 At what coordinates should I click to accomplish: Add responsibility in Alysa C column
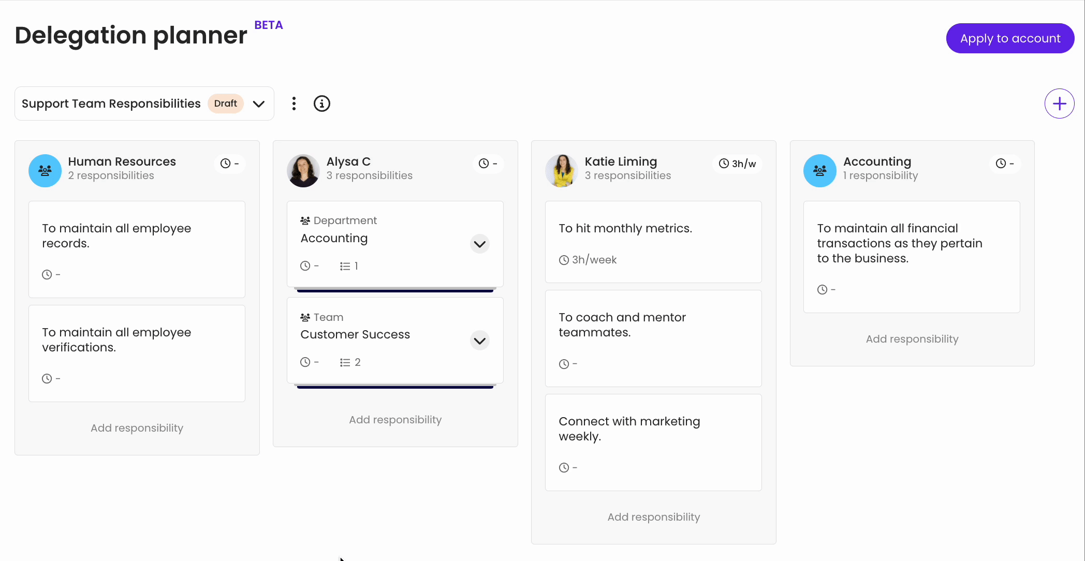pyautogui.click(x=395, y=420)
